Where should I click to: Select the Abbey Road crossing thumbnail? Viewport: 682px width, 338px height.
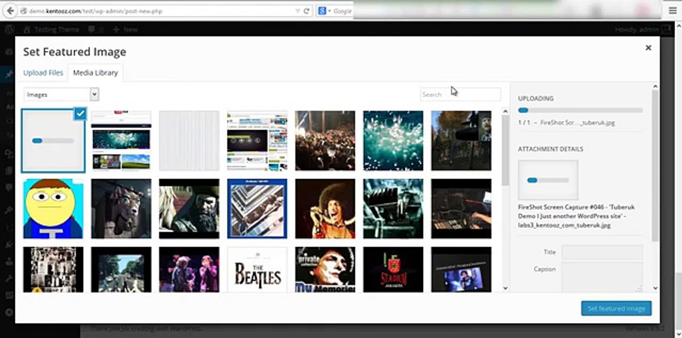click(121, 269)
